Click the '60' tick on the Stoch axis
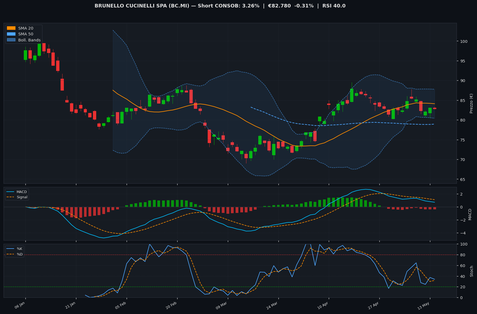477x314 pixels. pyautogui.click(x=462, y=266)
